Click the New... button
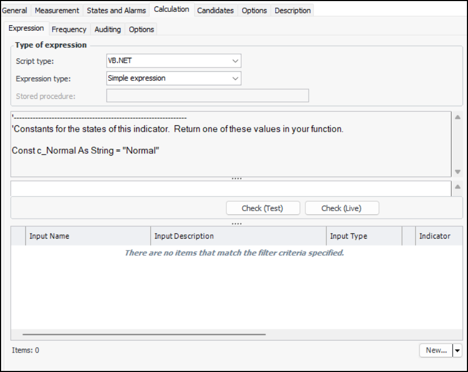This screenshot has width=468, height=372. pos(436,350)
